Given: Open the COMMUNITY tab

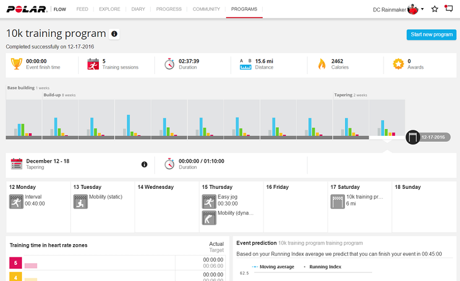Looking at the screenshot, I should tap(206, 9).
